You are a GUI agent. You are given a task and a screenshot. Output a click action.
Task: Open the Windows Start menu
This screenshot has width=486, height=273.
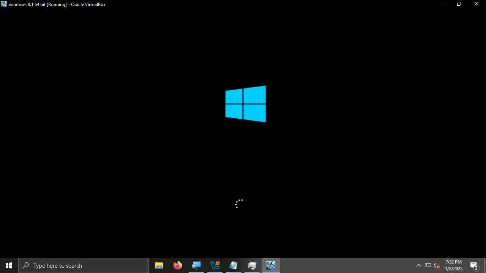click(x=9, y=265)
